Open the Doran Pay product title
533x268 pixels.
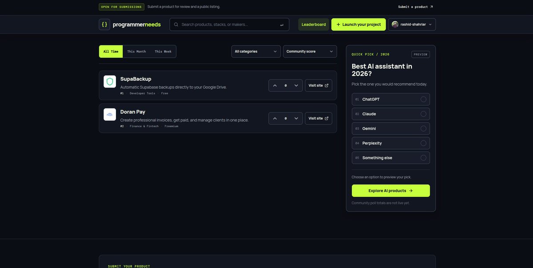pyautogui.click(x=133, y=112)
